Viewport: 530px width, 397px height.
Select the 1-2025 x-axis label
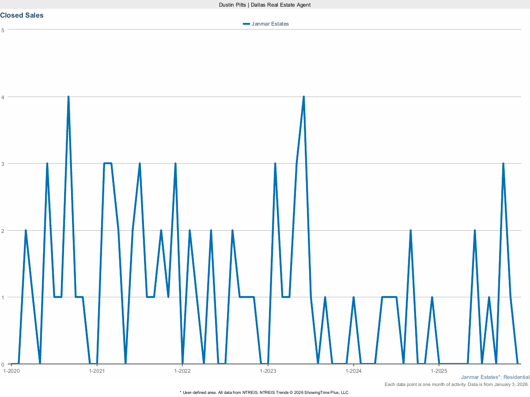pos(439,371)
